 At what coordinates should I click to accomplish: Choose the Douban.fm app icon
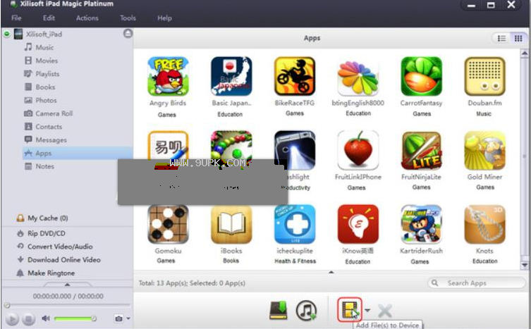(x=484, y=77)
